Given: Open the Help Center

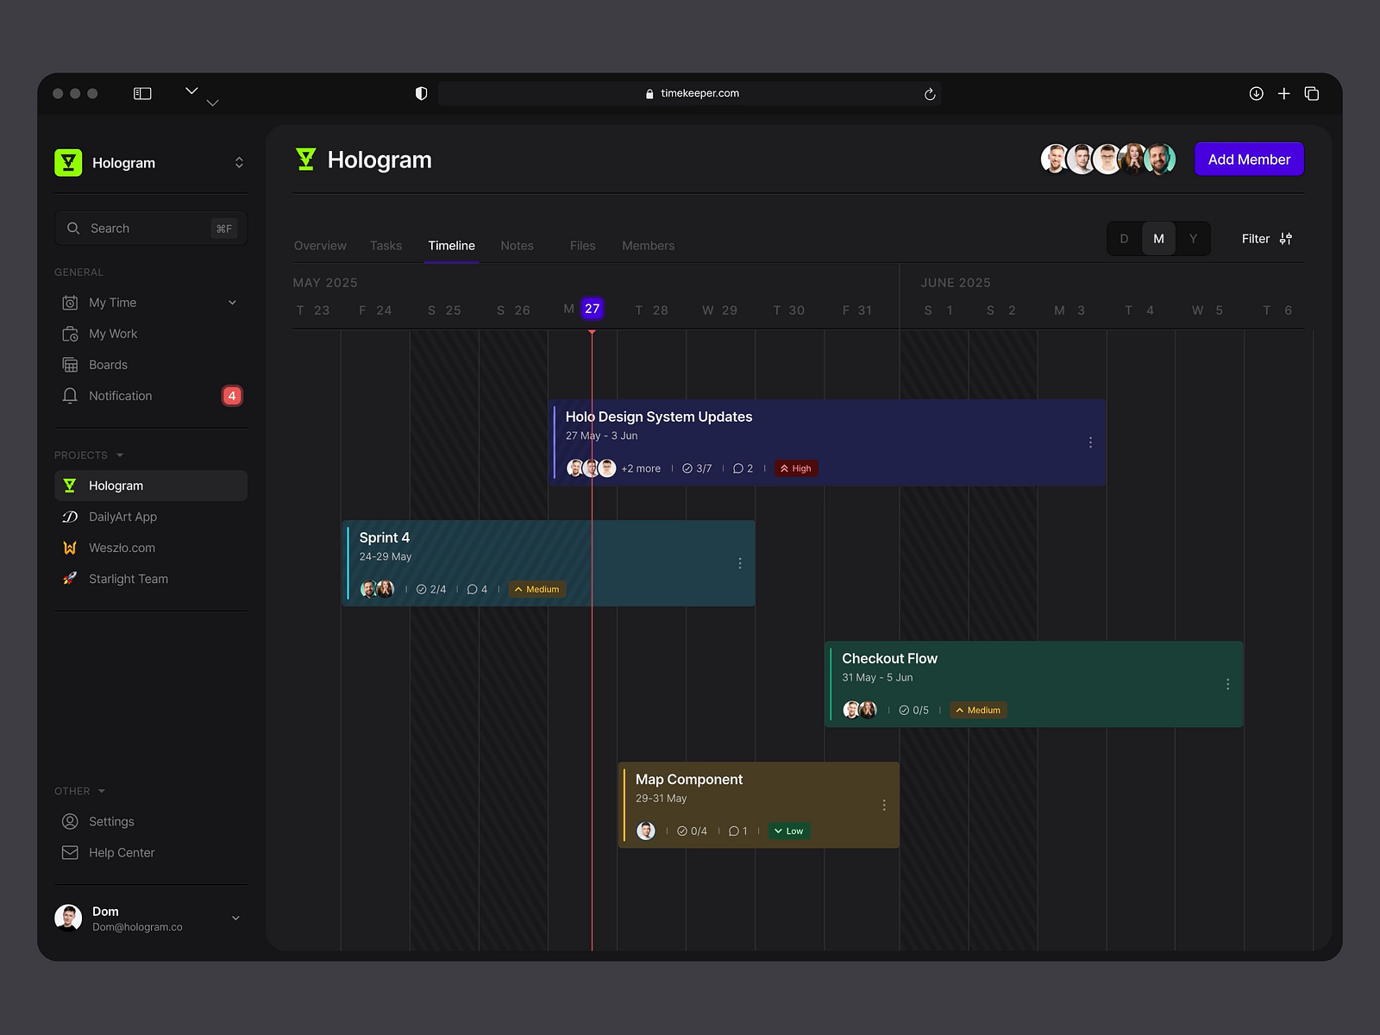Looking at the screenshot, I should click(121, 852).
